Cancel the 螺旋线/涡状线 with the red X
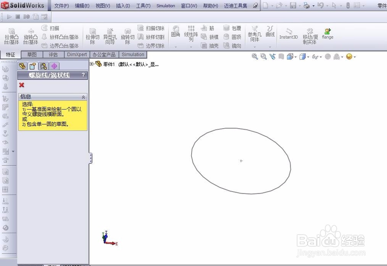The width and height of the screenshot is (387, 266). [22, 86]
